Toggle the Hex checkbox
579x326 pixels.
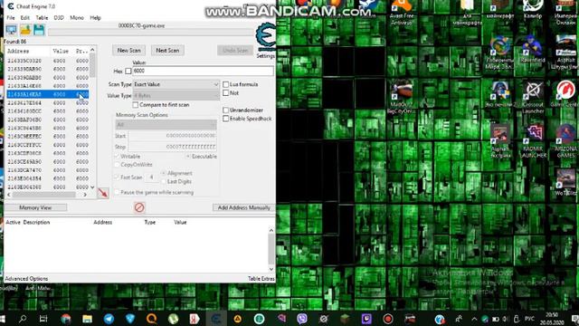[x=128, y=71]
